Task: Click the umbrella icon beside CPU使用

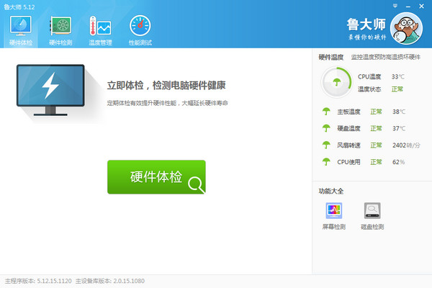Action: [326, 162]
